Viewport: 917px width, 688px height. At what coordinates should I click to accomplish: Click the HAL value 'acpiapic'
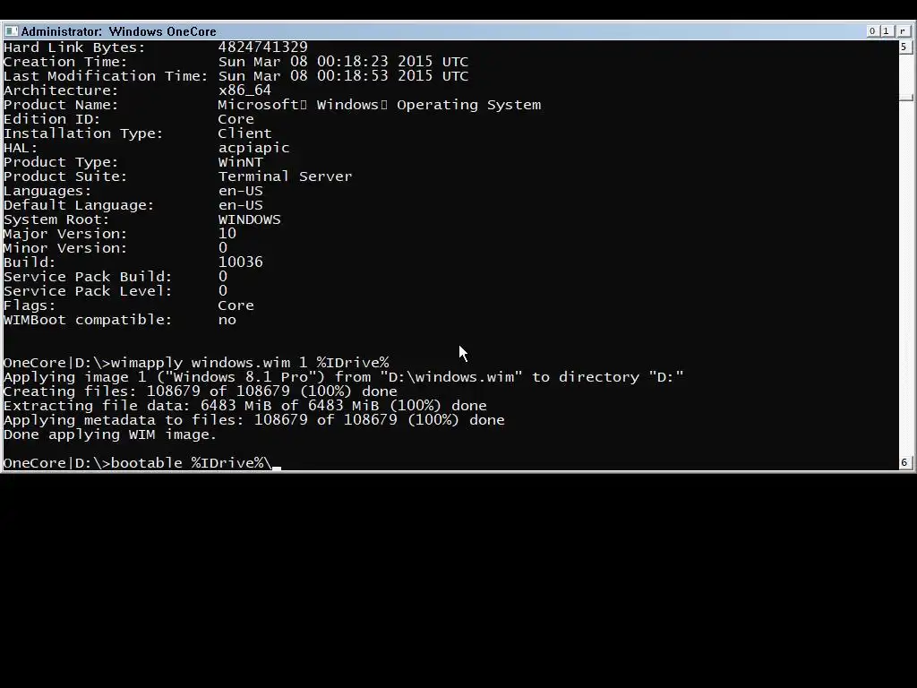[253, 148]
